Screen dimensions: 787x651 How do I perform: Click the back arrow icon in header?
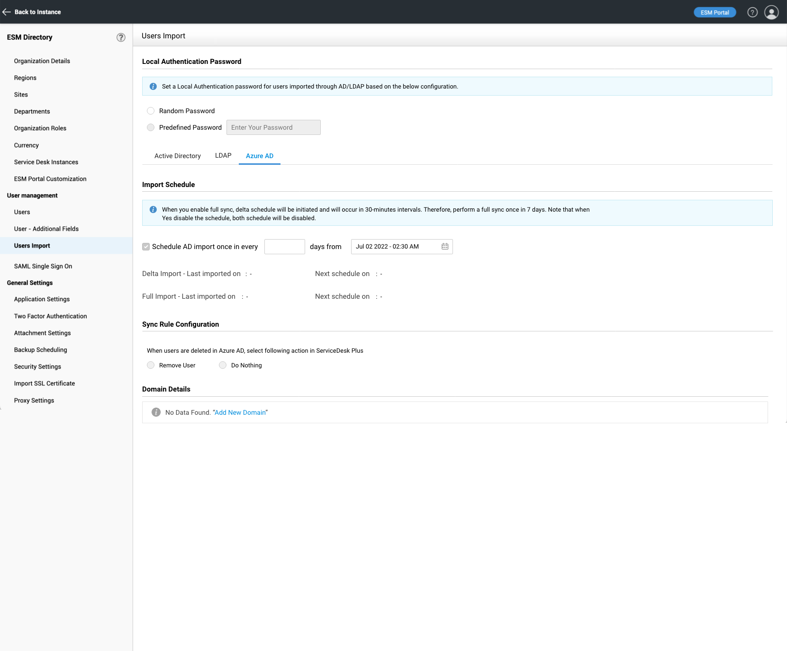7,12
